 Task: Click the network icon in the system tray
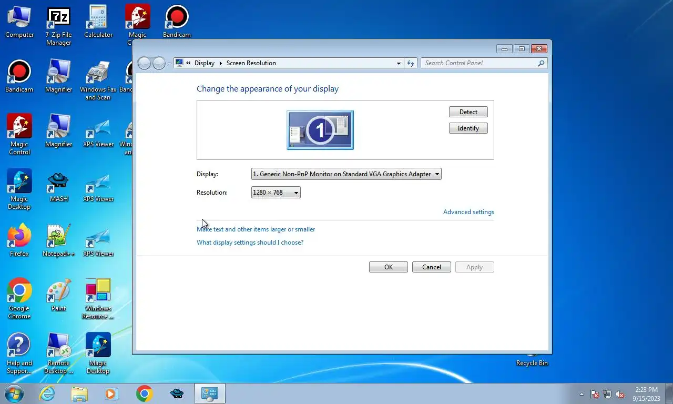pos(607,394)
